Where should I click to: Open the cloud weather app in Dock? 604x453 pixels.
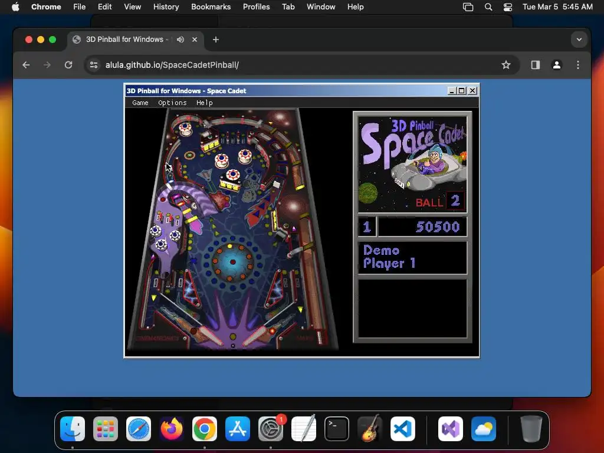(x=484, y=429)
